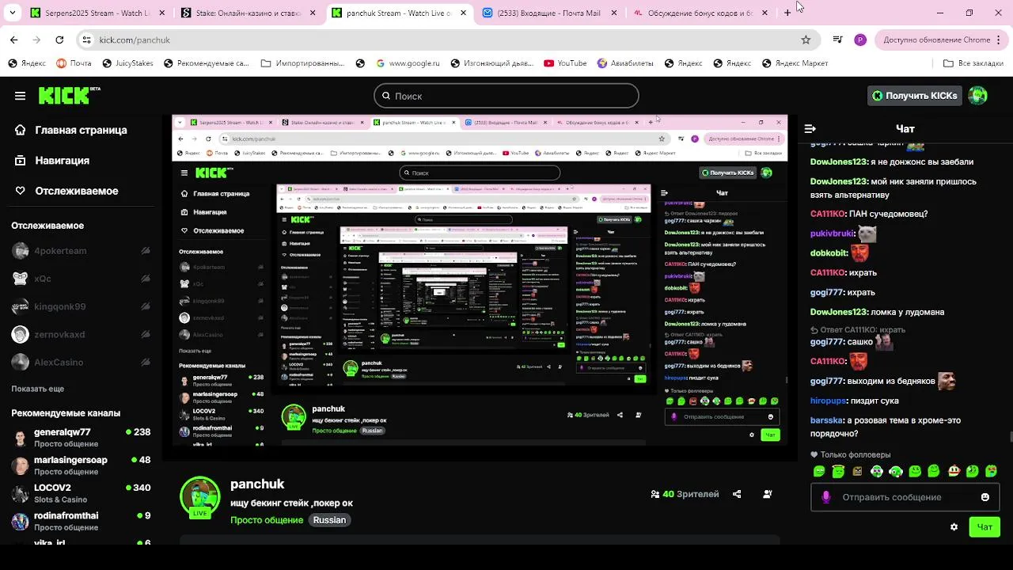Go back with the browser back arrow
This screenshot has width=1013, height=570.
pos(14,40)
